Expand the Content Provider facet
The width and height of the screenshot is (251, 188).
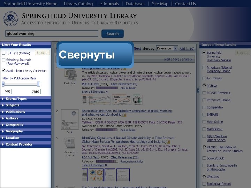tap(25, 144)
